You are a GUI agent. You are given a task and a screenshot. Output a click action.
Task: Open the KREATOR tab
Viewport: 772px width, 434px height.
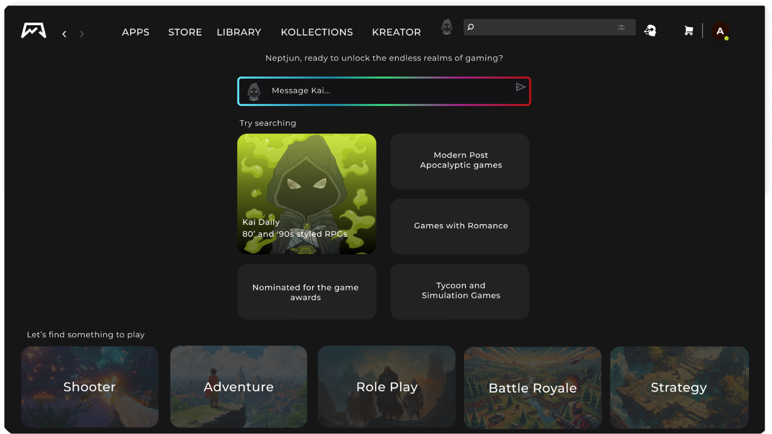click(396, 32)
